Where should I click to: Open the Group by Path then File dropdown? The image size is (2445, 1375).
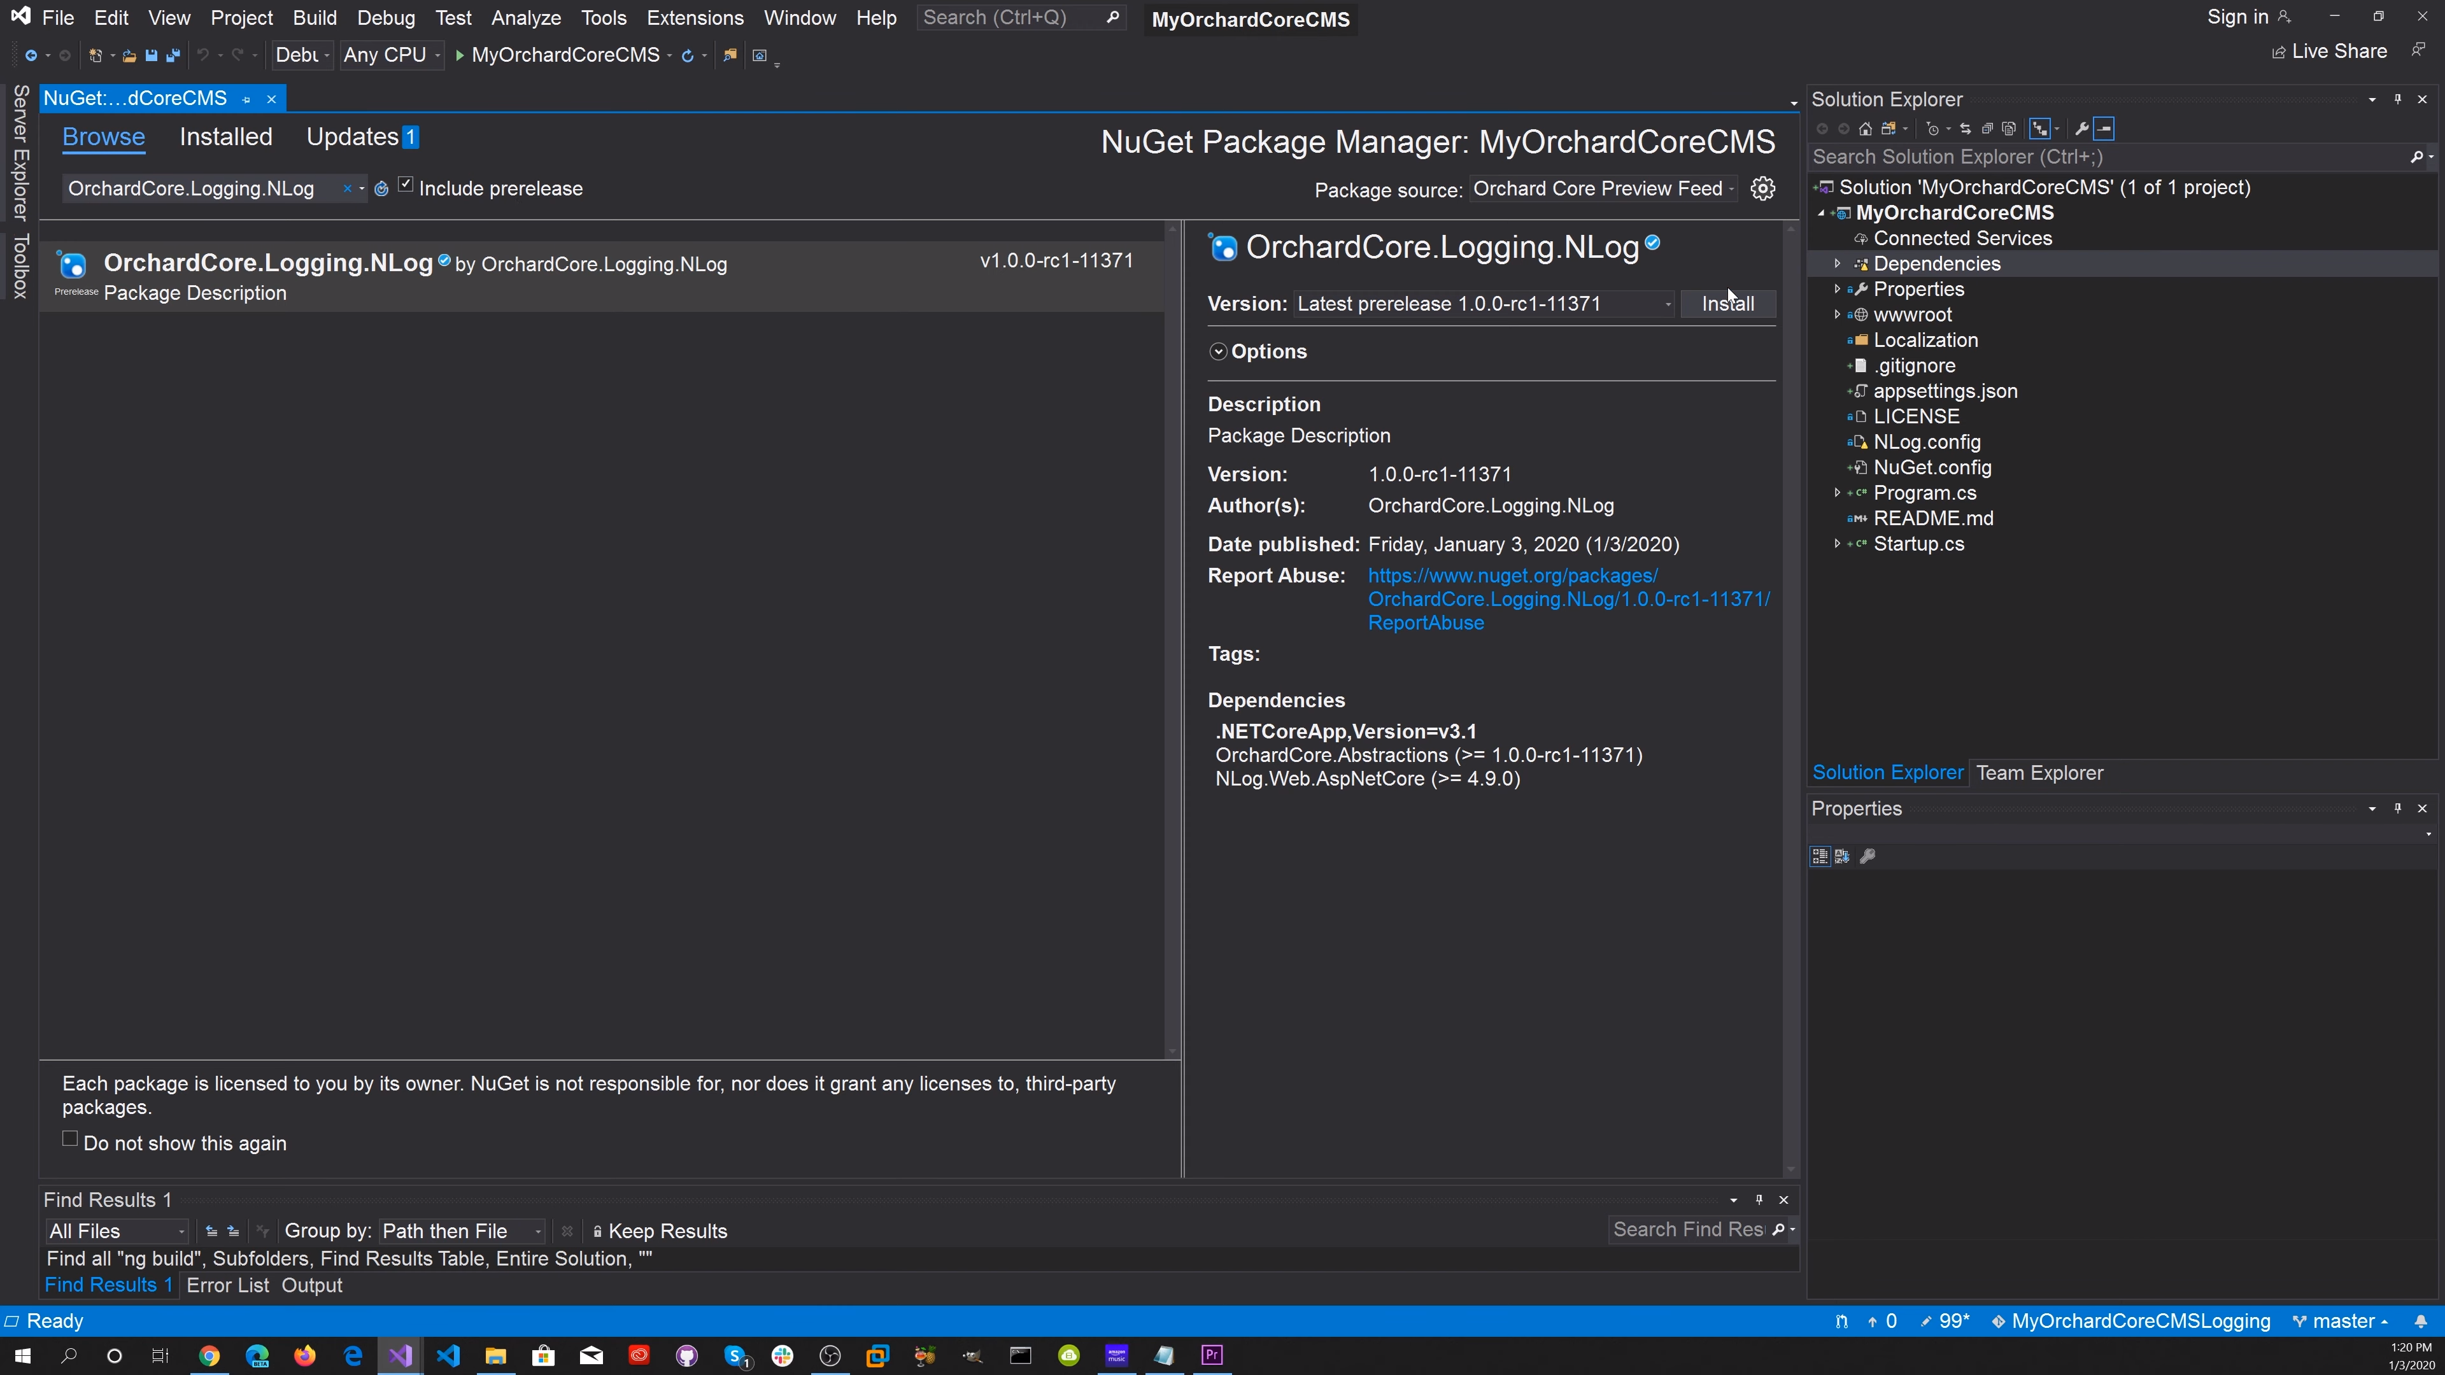click(462, 1230)
